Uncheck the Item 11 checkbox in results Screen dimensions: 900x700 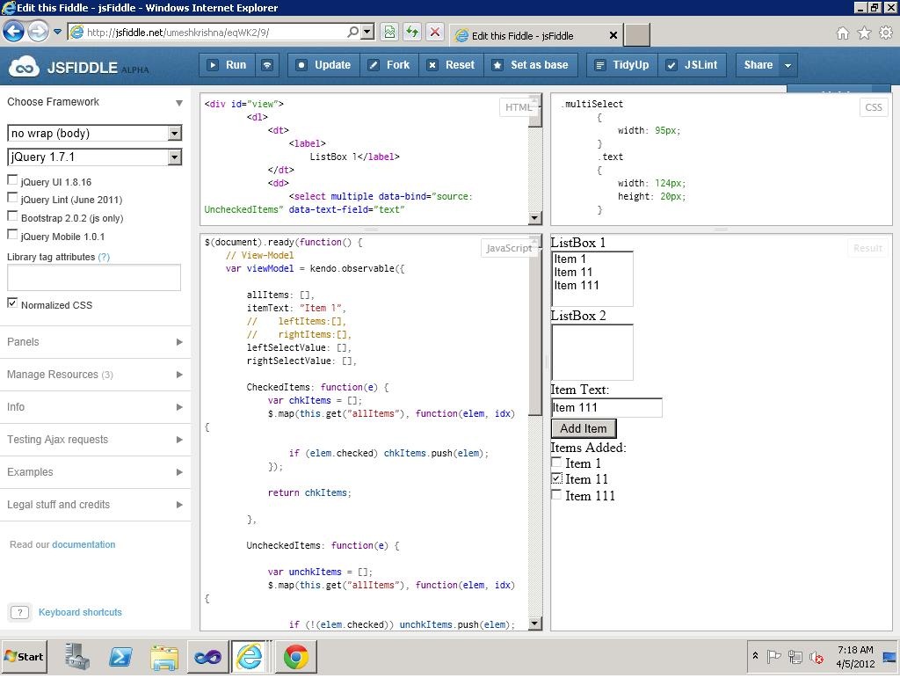click(x=556, y=479)
